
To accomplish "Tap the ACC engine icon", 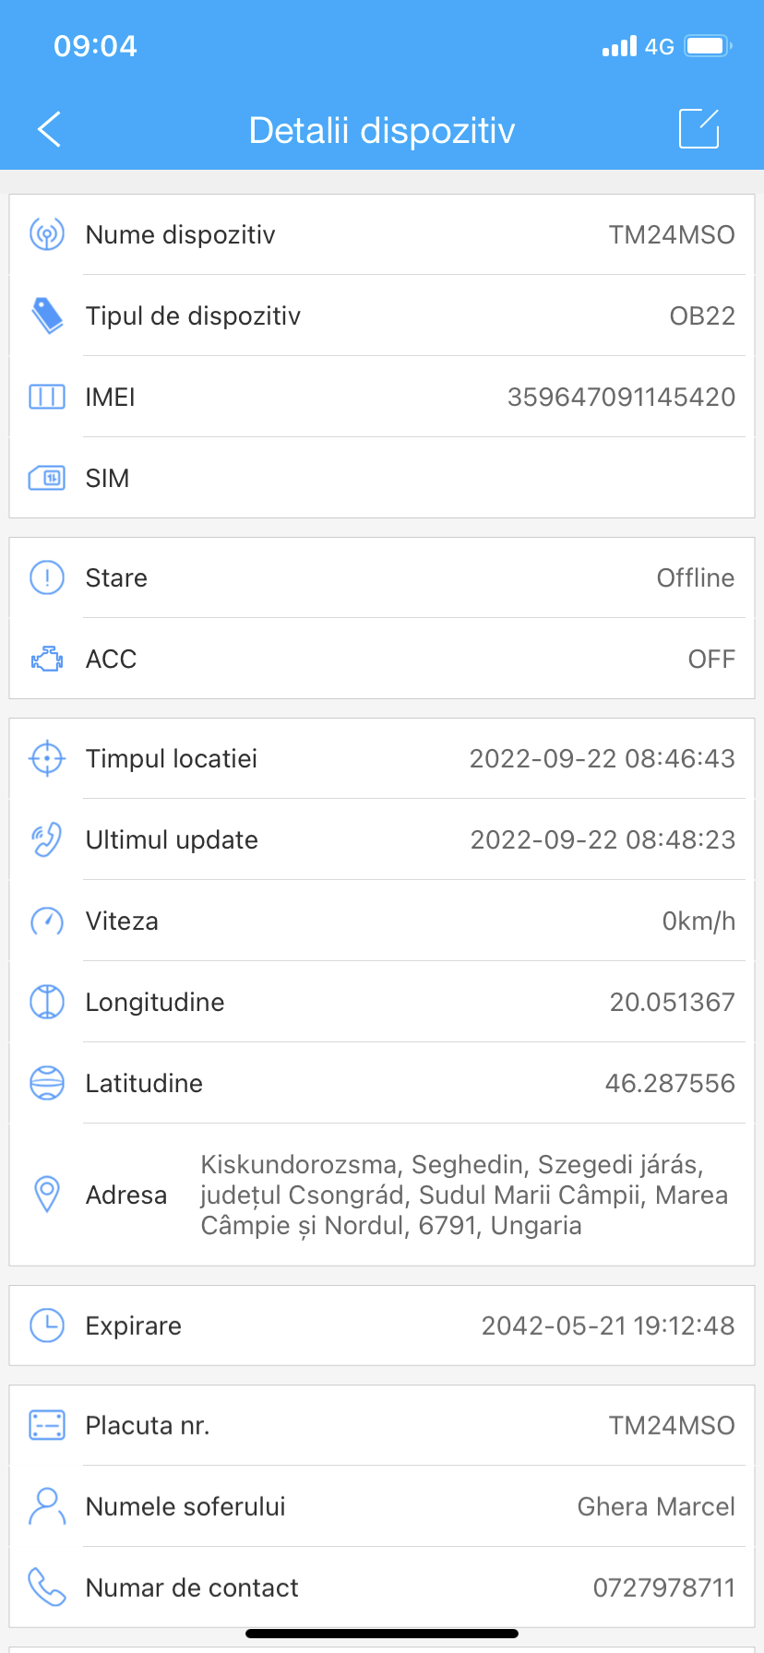I will pos(47,659).
